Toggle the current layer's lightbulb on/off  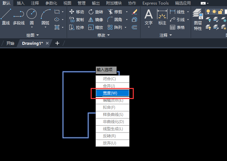point(208,12)
